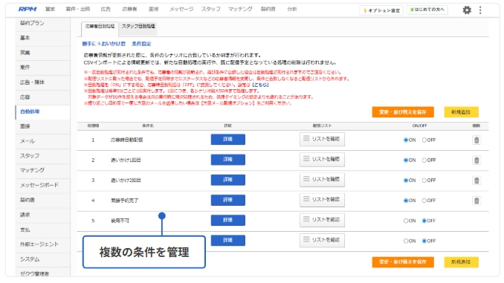Set row 4 面接予約完了 to OFF

(x=424, y=201)
